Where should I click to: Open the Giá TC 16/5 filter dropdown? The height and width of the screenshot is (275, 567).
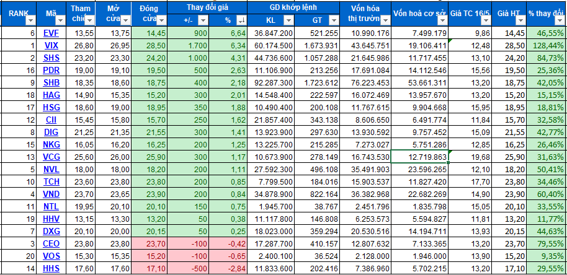[486, 20]
